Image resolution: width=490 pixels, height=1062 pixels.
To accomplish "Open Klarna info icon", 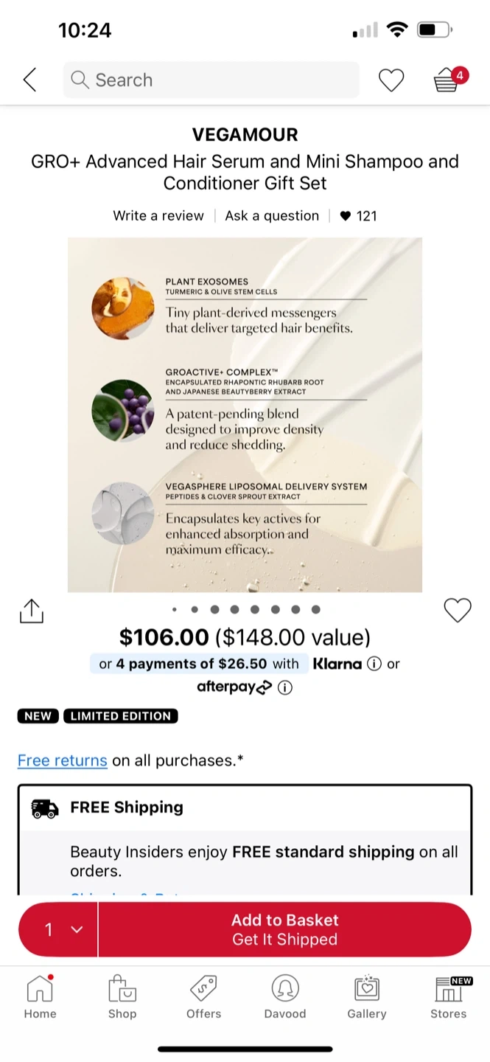I will coord(374,664).
